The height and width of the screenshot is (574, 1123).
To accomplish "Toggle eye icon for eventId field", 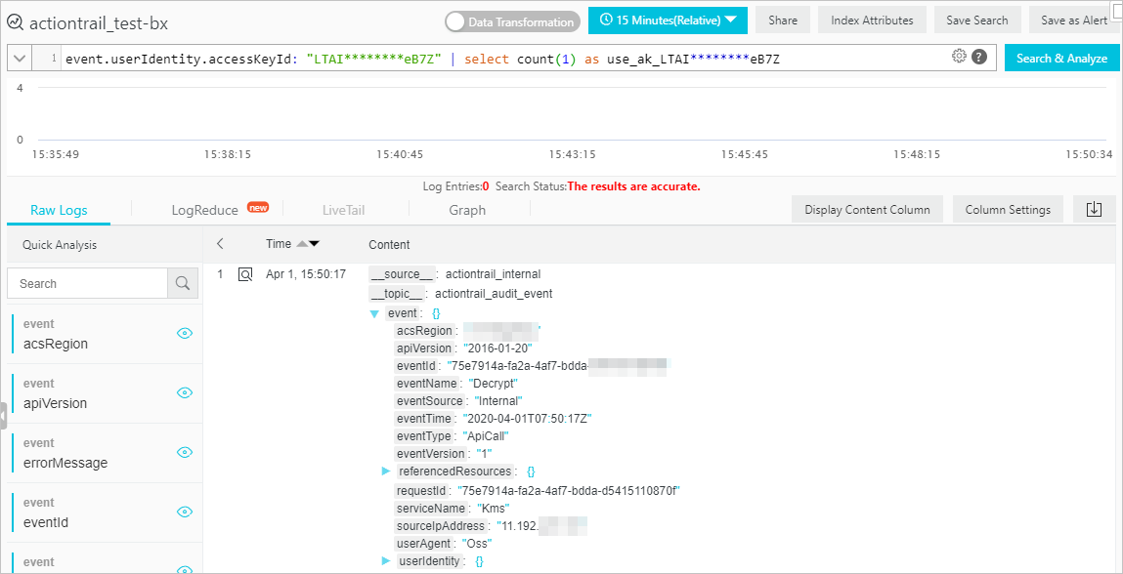I will pos(185,511).
